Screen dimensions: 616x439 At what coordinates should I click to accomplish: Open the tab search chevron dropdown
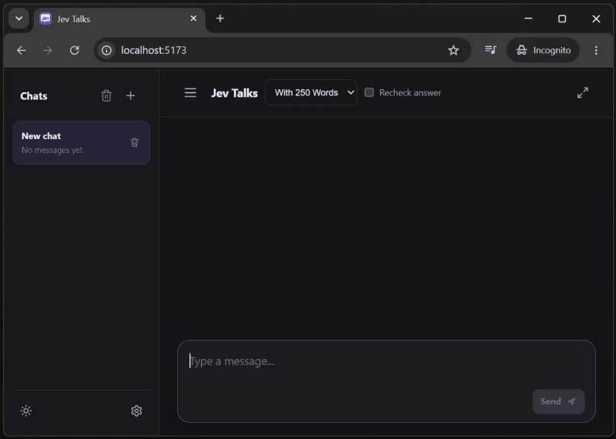point(18,18)
